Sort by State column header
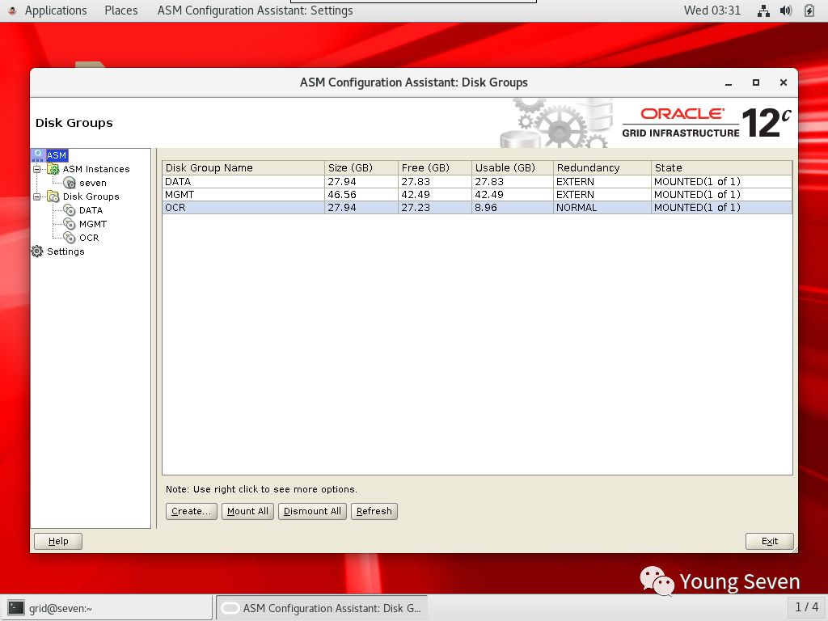828x621 pixels. point(721,168)
